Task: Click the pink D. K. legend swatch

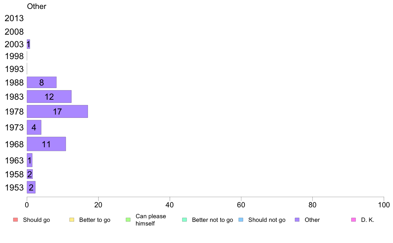Action: pos(354,220)
